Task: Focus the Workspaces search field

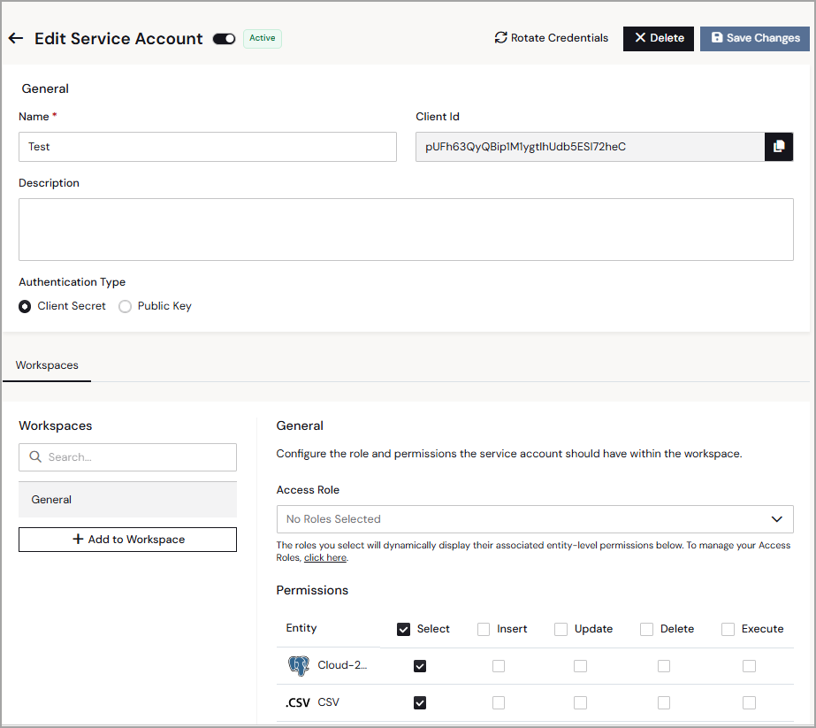Action: coord(127,457)
